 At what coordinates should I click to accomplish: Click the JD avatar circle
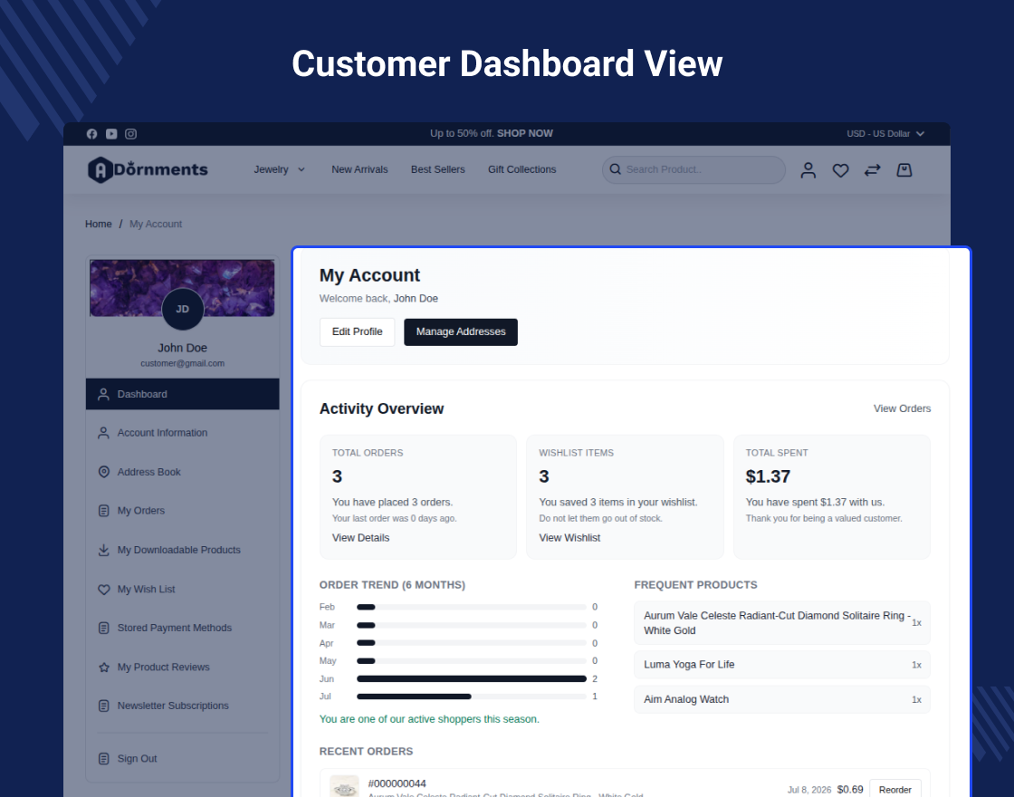coord(182,309)
